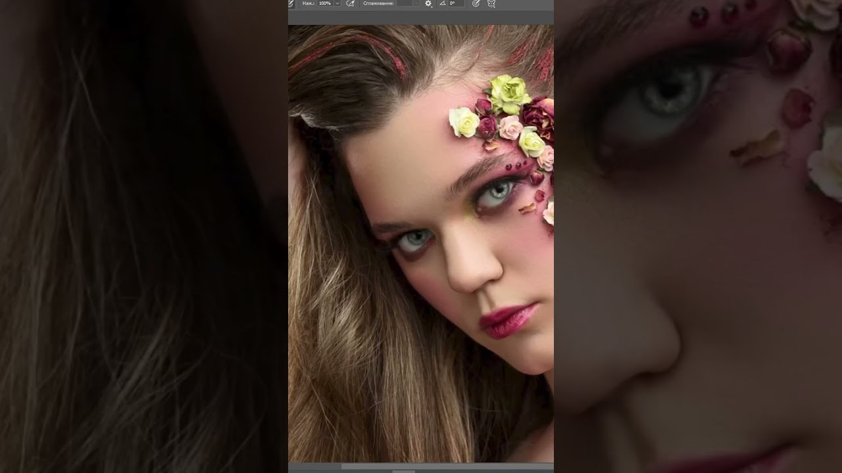Click the white rose on the forehead

pos(464,122)
